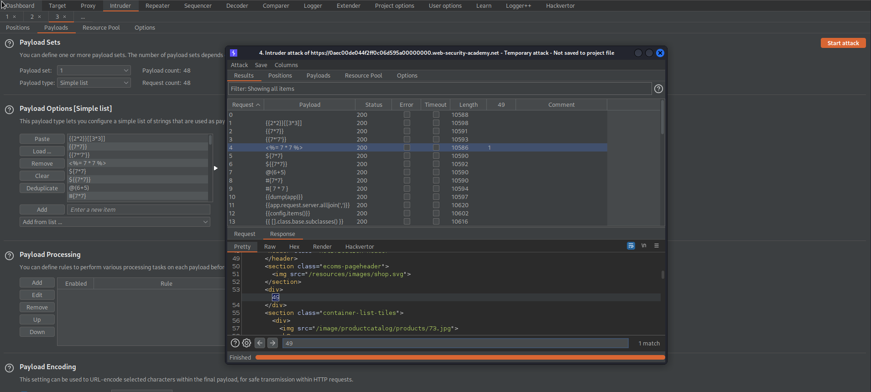Click the results filter help icon
Image resolution: width=871 pixels, height=392 pixels.
[658, 89]
